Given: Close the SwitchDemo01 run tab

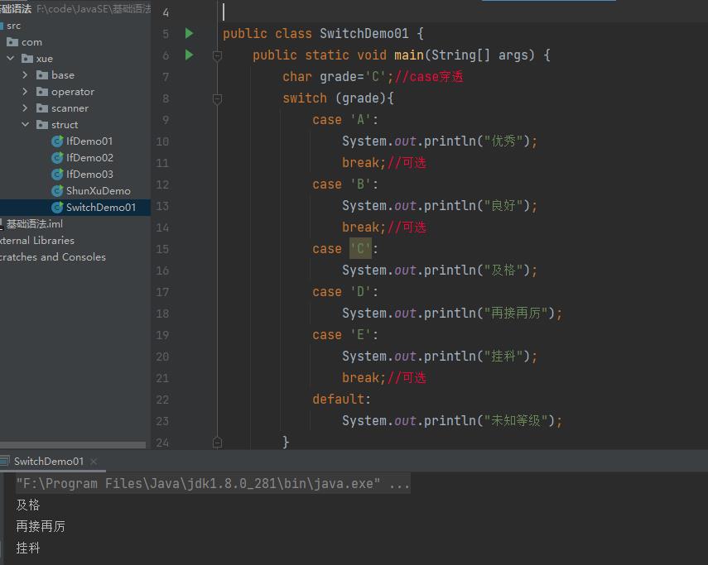Looking at the screenshot, I should [94, 462].
